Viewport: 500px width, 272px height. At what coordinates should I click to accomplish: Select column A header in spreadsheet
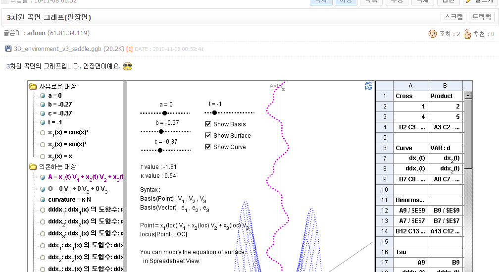pos(410,86)
